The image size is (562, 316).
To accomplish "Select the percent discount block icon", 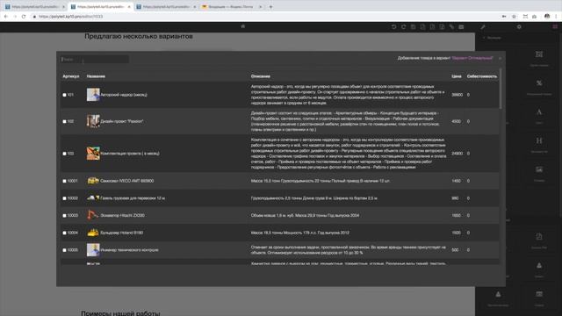I will (539, 83).
